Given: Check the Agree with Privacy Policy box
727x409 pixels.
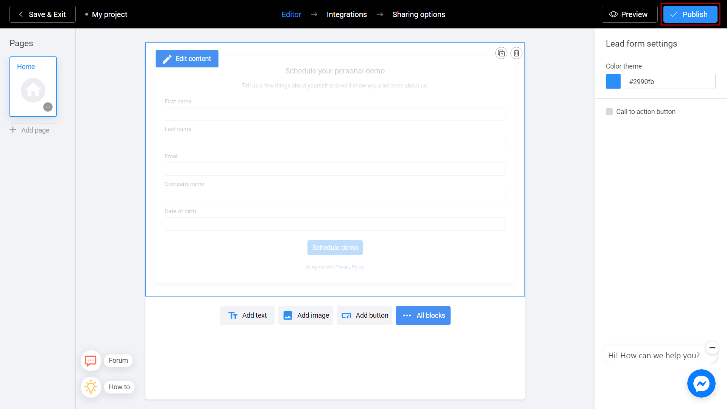Looking at the screenshot, I should pyautogui.click(x=308, y=267).
